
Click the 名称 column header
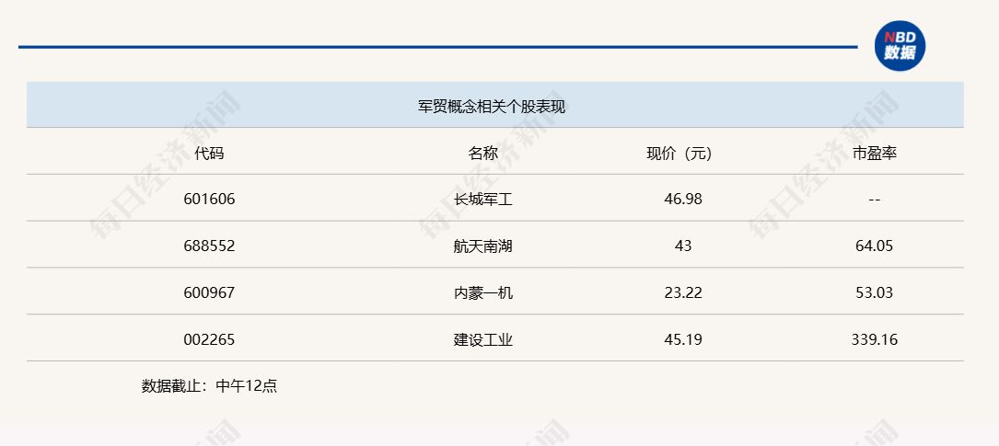pos(482,153)
